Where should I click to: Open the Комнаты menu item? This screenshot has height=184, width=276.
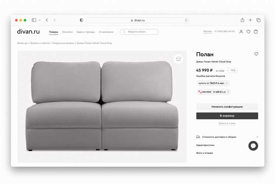pos(67,32)
